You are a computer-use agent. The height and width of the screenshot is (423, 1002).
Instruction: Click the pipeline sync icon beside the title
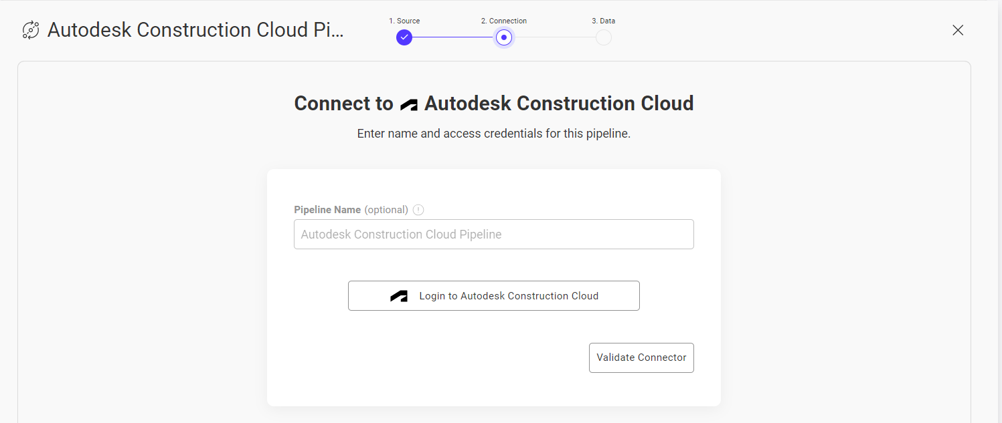click(31, 30)
